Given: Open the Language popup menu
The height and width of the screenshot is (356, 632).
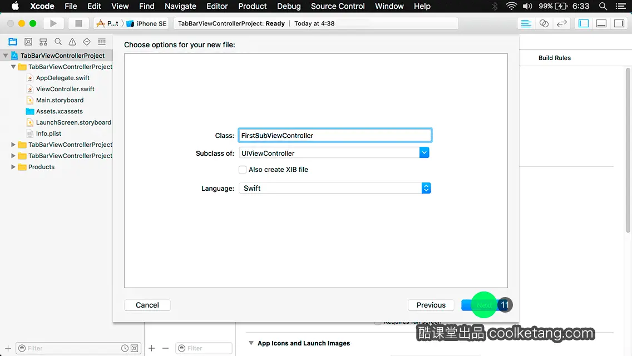Looking at the screenshot, I should pyautogui.click(x=335, y=188).
